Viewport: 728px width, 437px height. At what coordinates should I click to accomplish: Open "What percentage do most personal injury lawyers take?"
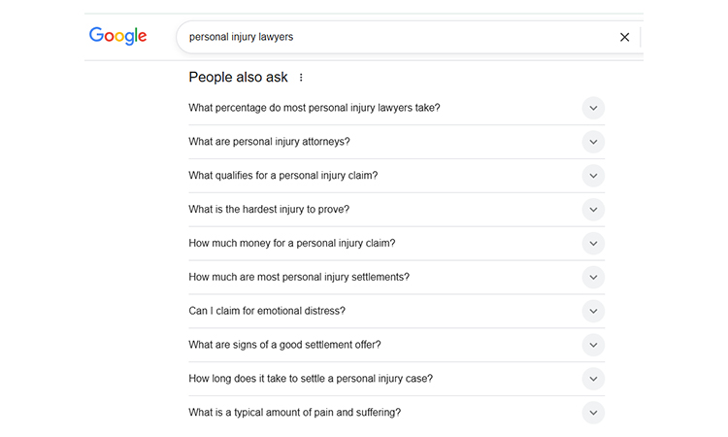(x=314, y=108)
